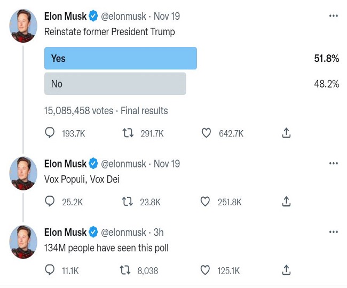Open more options on the 3h tweet
Viewport: 347px width, 288px height.
[x=334, y=232]
